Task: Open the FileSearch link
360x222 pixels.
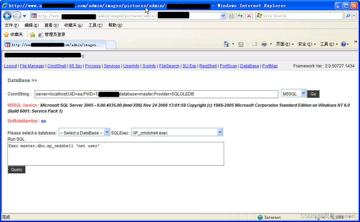Action: [x=169, y=66]
